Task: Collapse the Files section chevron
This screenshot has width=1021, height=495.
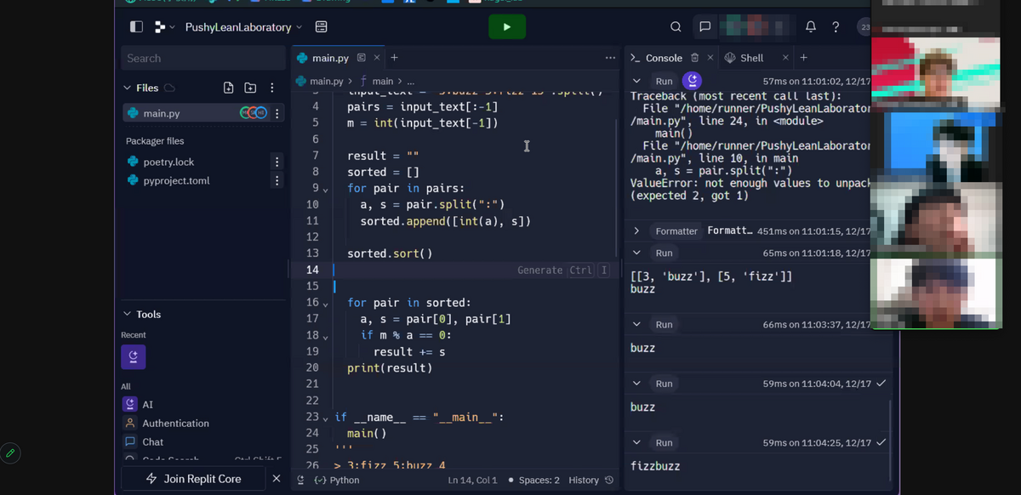Action: point(128,88)
